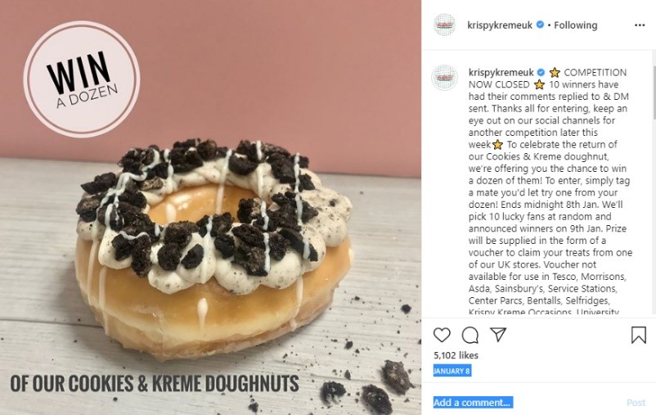Image resolution: width=656 pixels, height=415 pixels.
Task: Open comments via the speech bubble icon
Action: pyautogui.click(x=470, y=335)
